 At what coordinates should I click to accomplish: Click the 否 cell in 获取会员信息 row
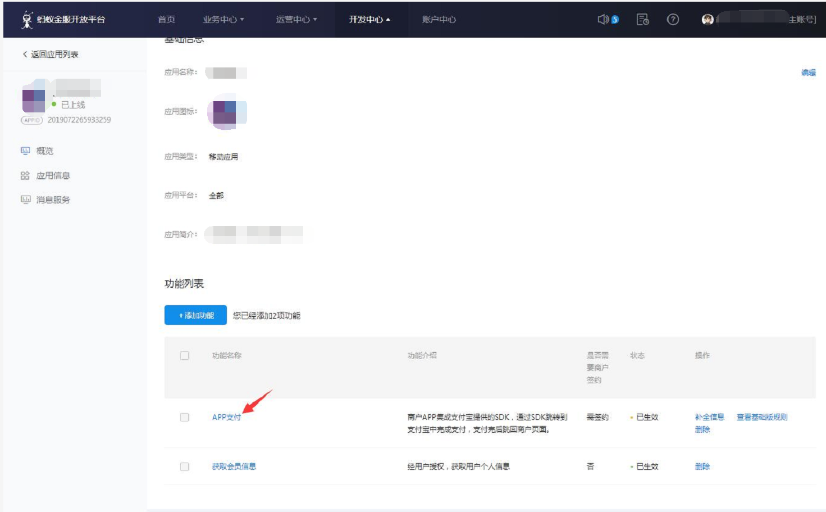[x=590, y=466]
